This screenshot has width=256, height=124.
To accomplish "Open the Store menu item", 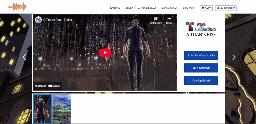I will click(129, 8).
